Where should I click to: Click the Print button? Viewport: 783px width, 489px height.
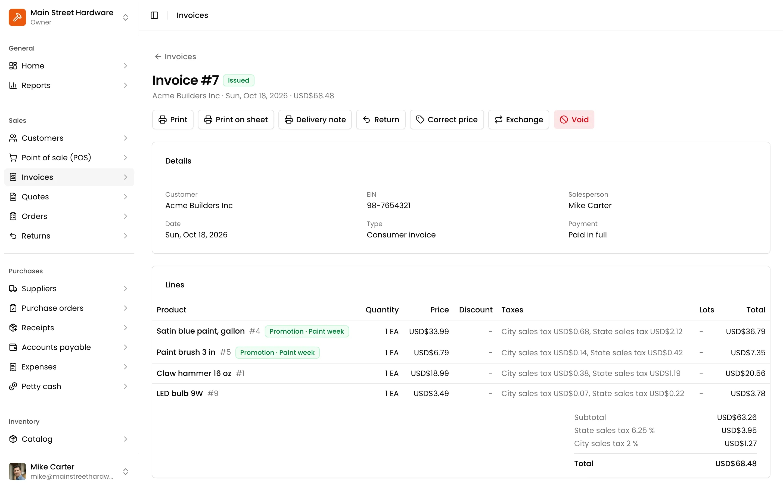tap(173, 120)
